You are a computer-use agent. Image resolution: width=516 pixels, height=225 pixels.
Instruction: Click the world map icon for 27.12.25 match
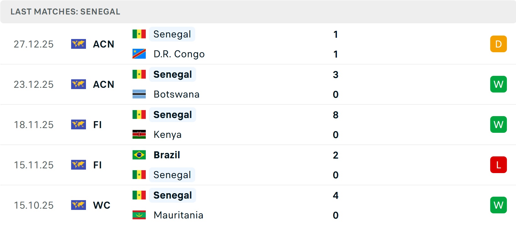(x=78, y=44)
